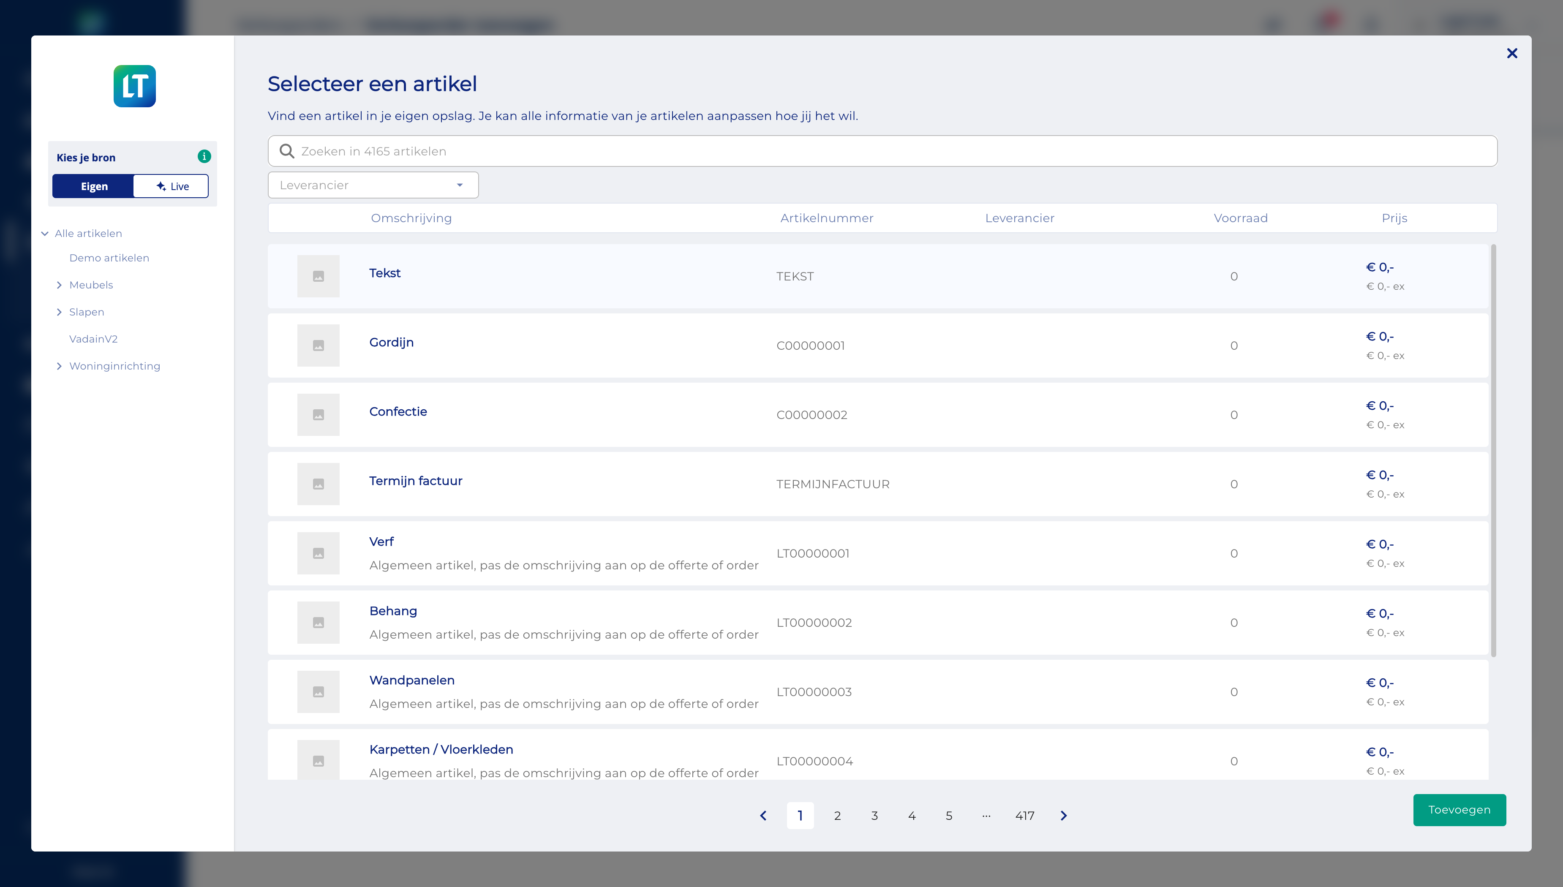Close the article selection dialog
This screenshot has width=1563, height=887.
[x=1512, y=54]
